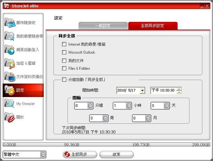213x161 pixels.
Task: Toggle the Files & Folders checkbox
Action: [64, 68]
